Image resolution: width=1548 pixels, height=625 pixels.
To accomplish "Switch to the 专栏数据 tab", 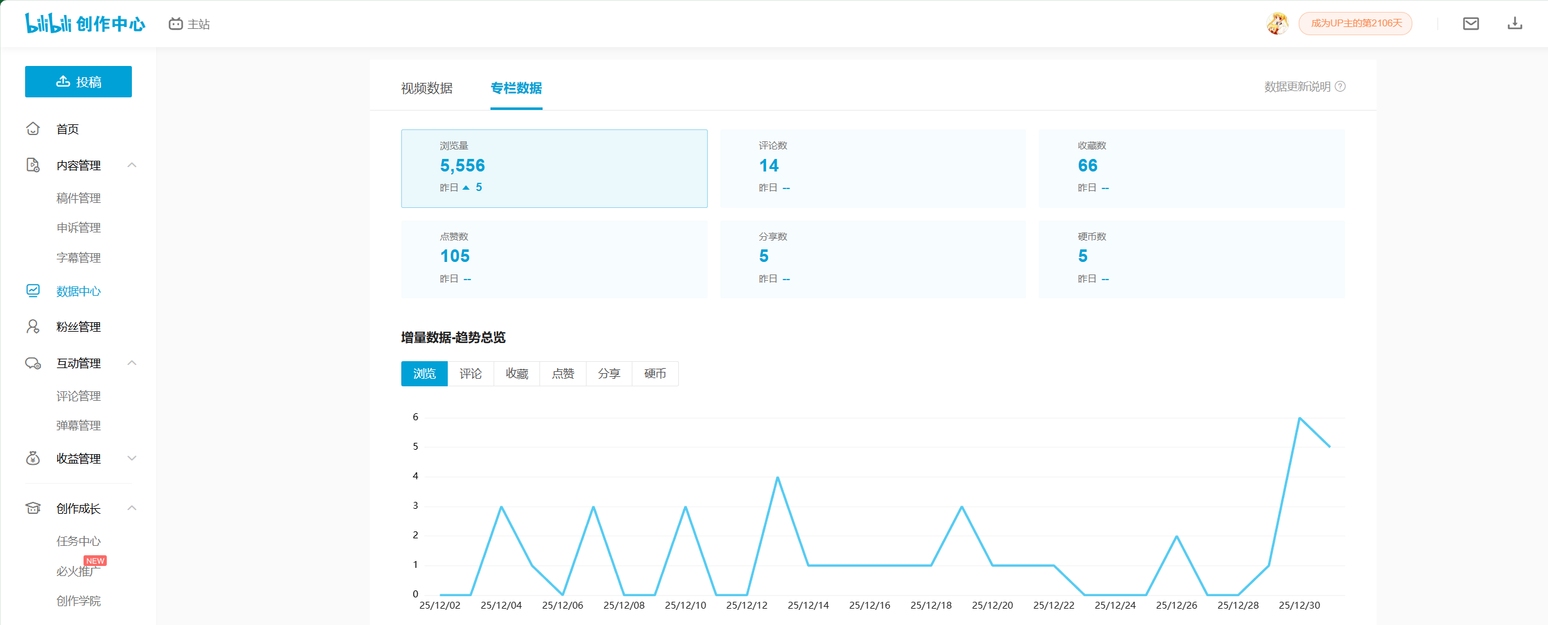I will [516, 88].
